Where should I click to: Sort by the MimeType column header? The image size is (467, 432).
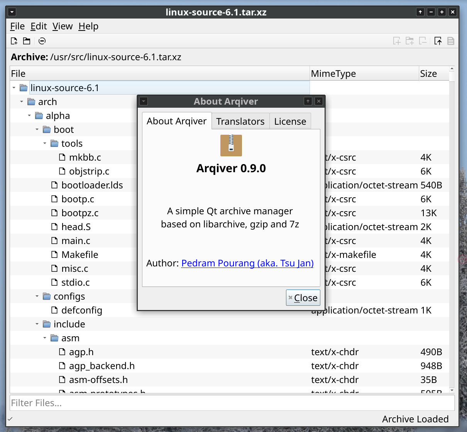(x=365, y=74)
